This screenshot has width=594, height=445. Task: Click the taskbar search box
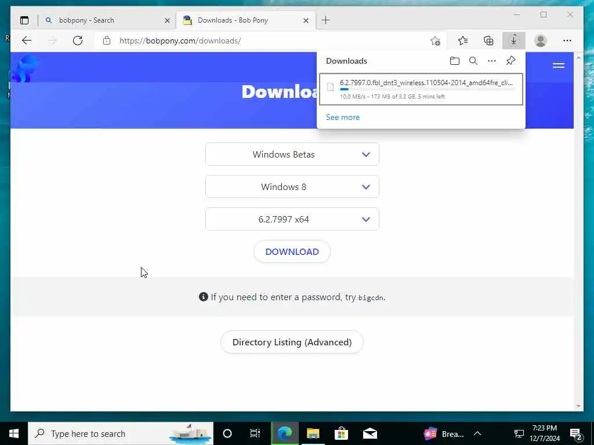121,433
